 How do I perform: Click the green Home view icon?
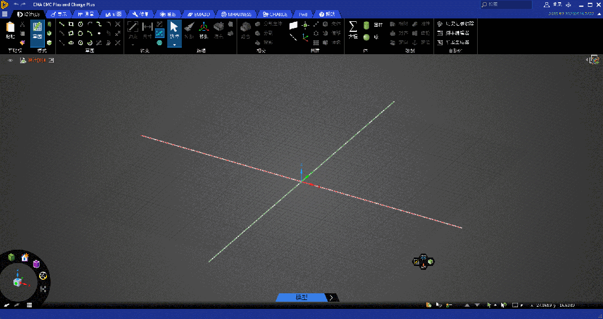click(x=12, y=257)
